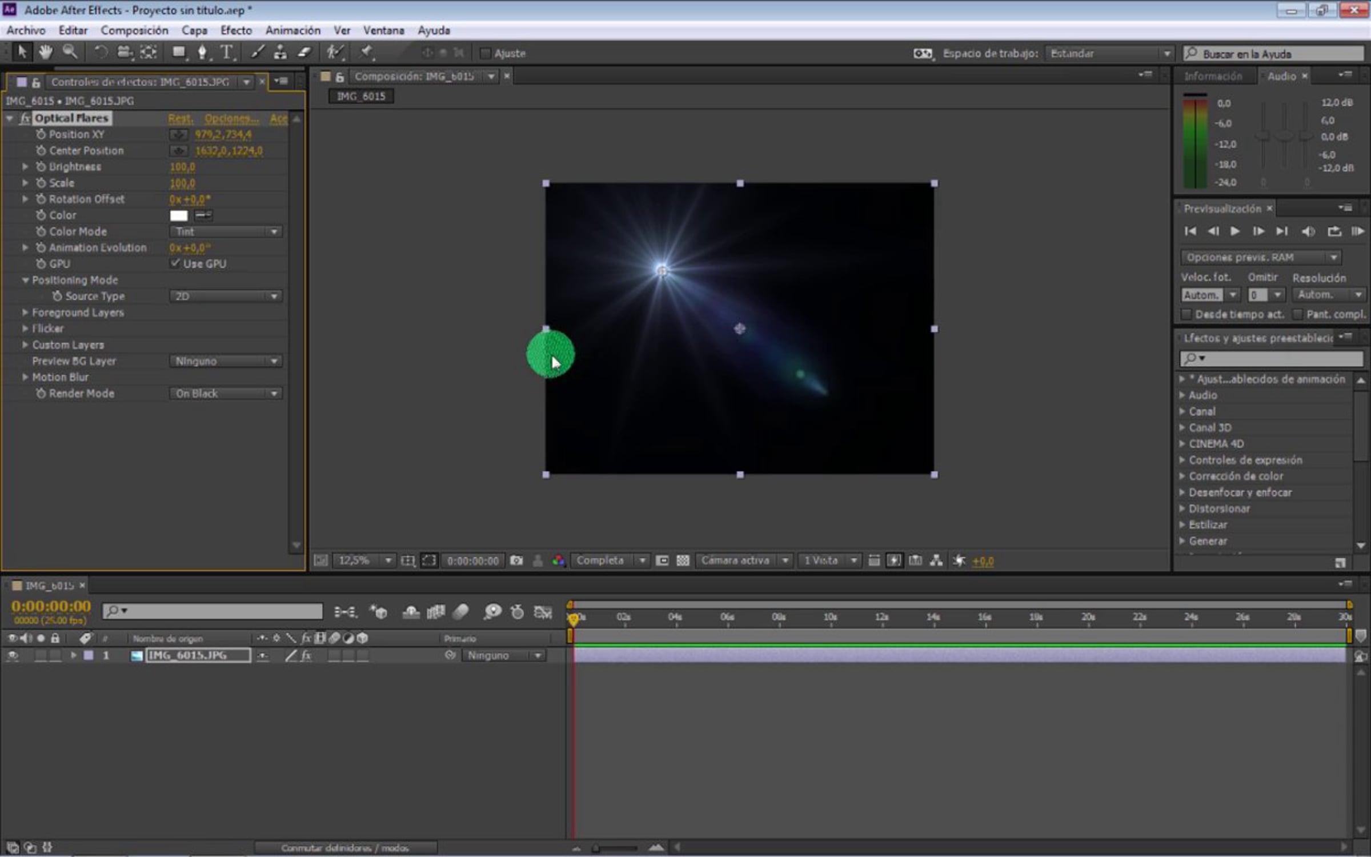Open the Efecto menu
The height and width of the screenshot is (857, 1371).
click(x=236, y=30)
